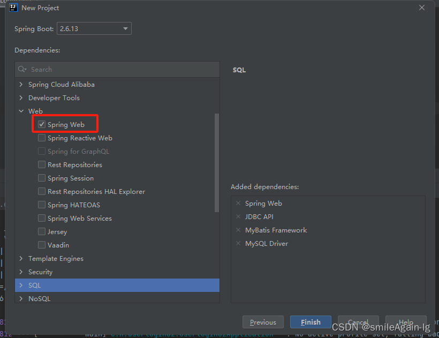Select the Developer Tools row
The height and width of the screenshot is (338, 439).
pos(117,97)
